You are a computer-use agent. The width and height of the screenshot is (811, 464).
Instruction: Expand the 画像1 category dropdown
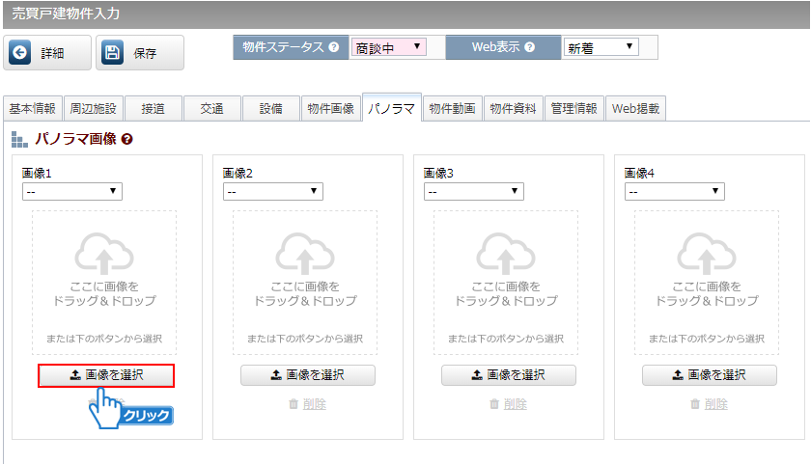coord(72,192)
